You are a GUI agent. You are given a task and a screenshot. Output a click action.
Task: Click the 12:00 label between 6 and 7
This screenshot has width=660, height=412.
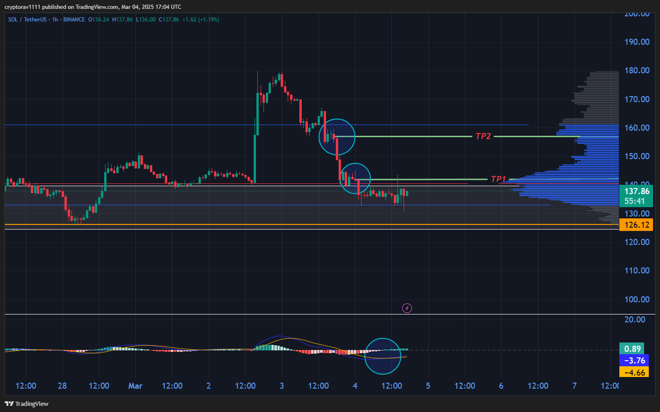(538, 386)
